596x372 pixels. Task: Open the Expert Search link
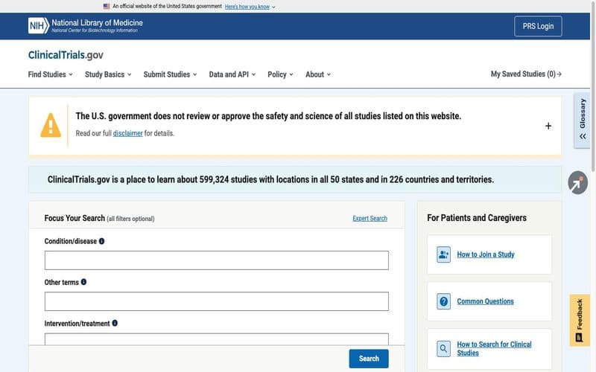click(370, 218)
